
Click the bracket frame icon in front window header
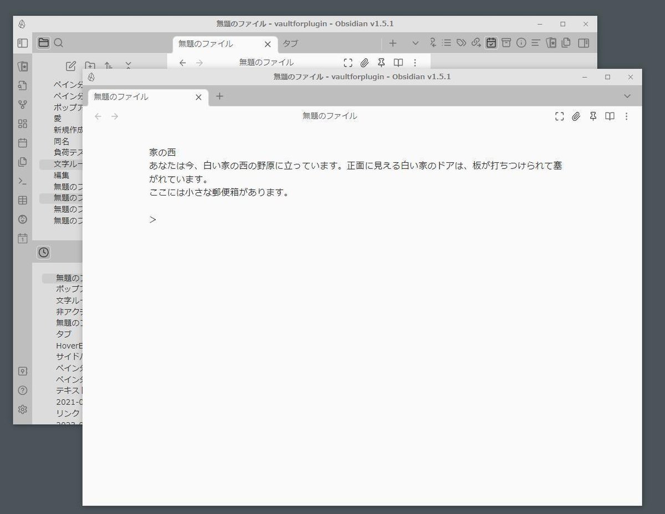pyautogui.click(x=560, y=116)
